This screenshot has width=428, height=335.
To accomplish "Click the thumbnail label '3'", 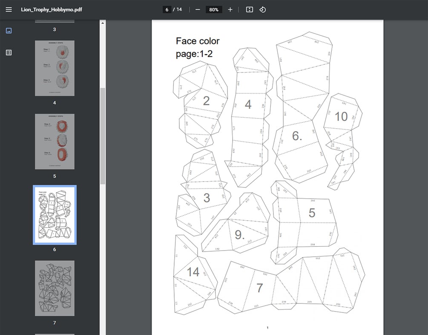I will (55, 29).
